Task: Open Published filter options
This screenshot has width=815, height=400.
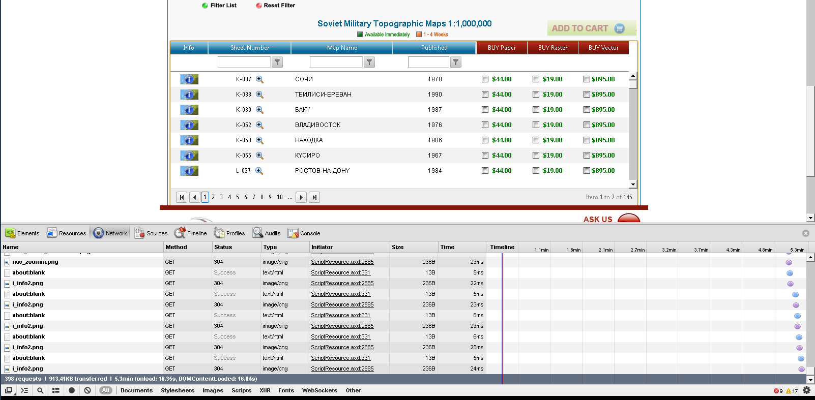Action: [x=456, y=62]
